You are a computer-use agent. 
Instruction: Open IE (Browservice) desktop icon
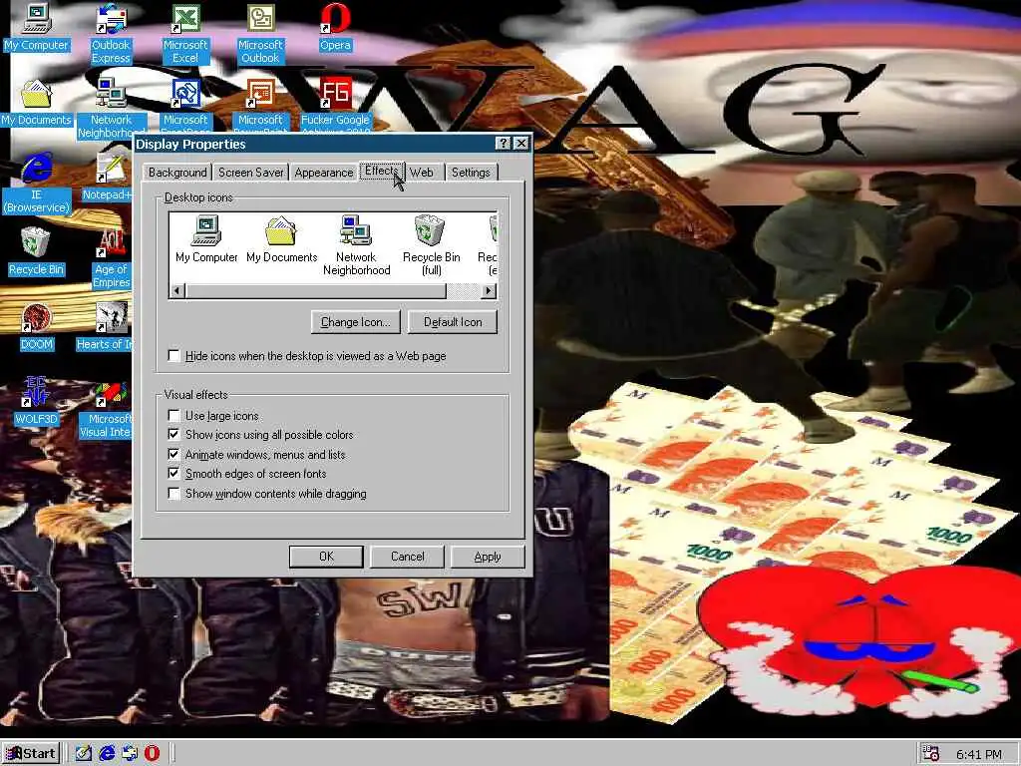pyautogui.click(x=36, y=184)
